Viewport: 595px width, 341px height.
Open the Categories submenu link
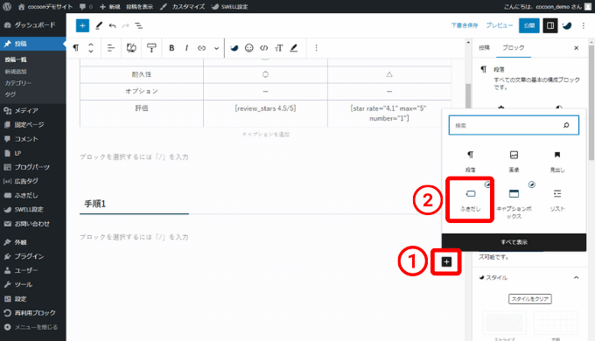tap(18, 83)
